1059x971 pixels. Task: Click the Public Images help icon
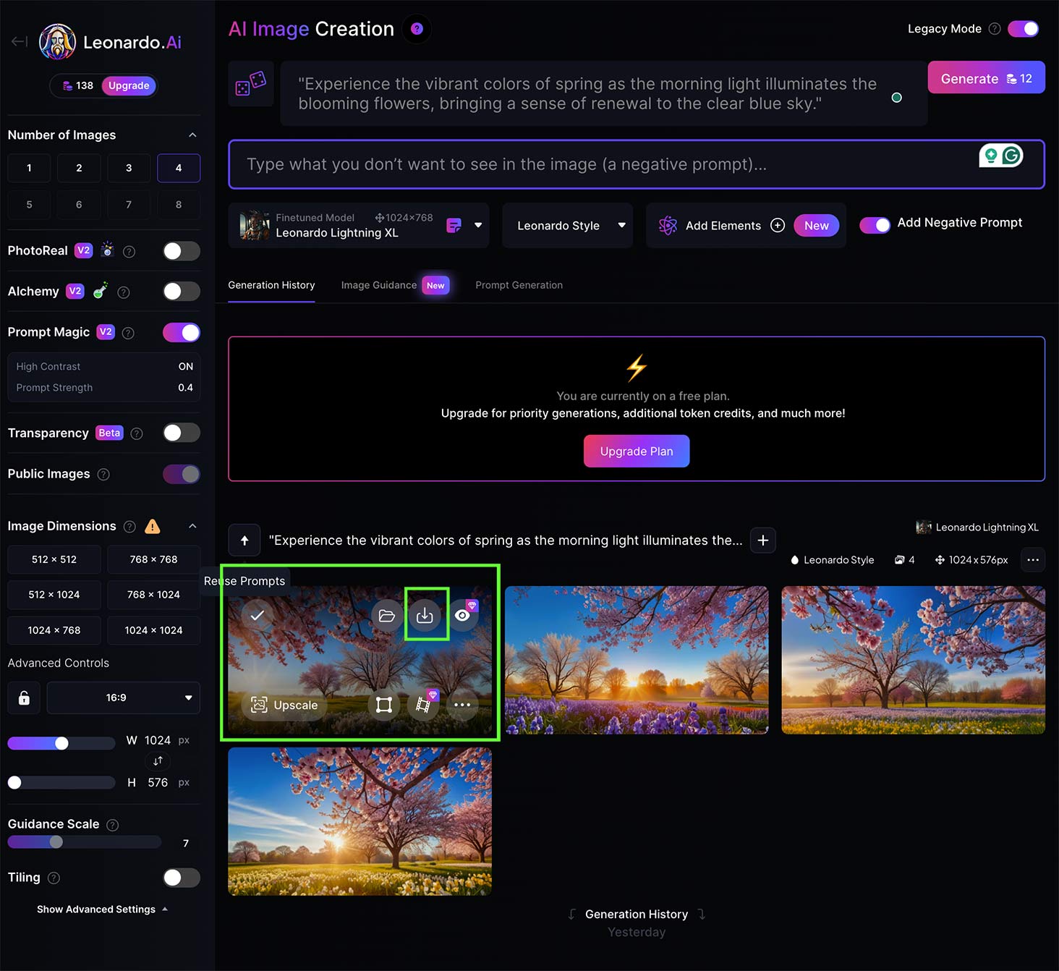103,474
